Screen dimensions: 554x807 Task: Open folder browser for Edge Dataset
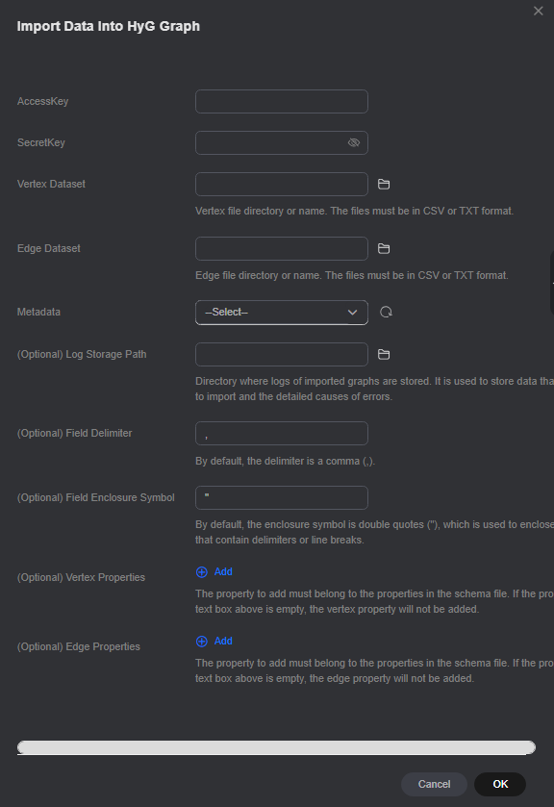coord(384,248)
